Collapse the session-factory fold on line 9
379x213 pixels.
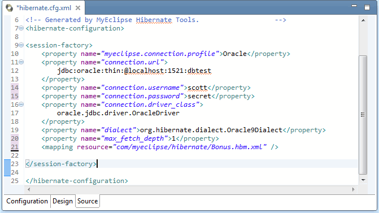pyautogui.click(x=21, y=45)
